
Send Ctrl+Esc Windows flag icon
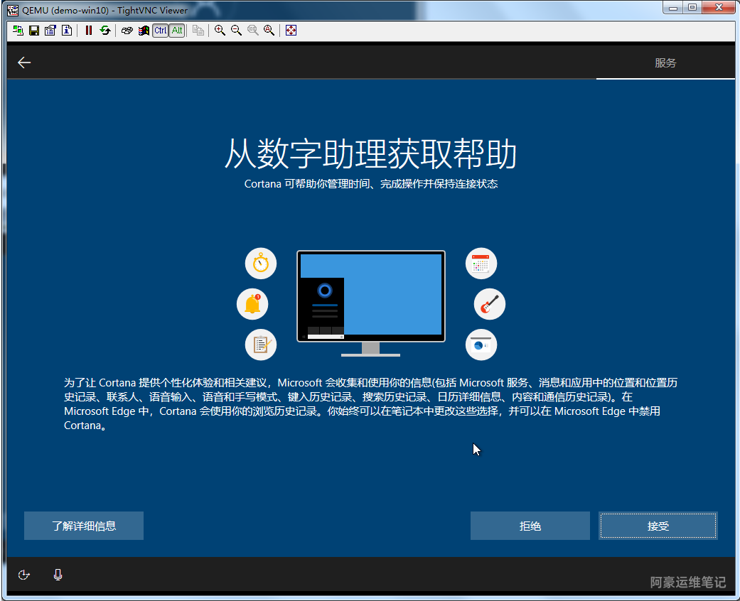(144, 31)
